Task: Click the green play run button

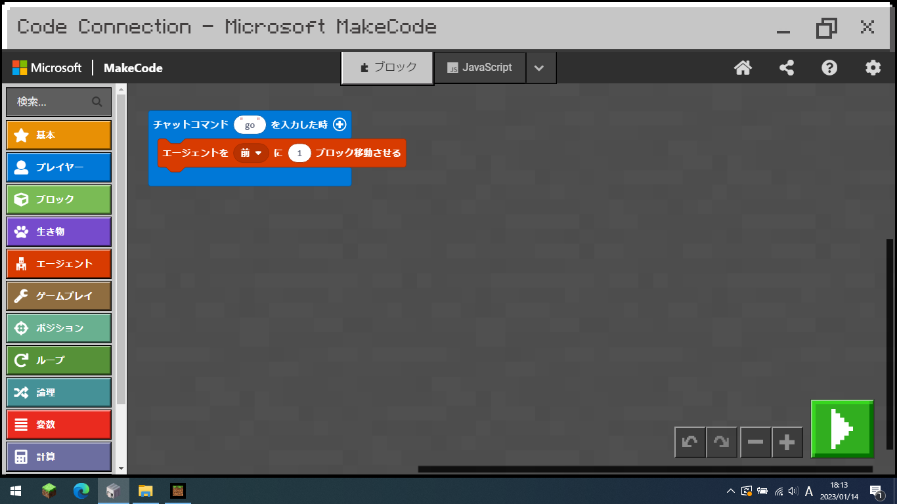Action: click(842, 429)
